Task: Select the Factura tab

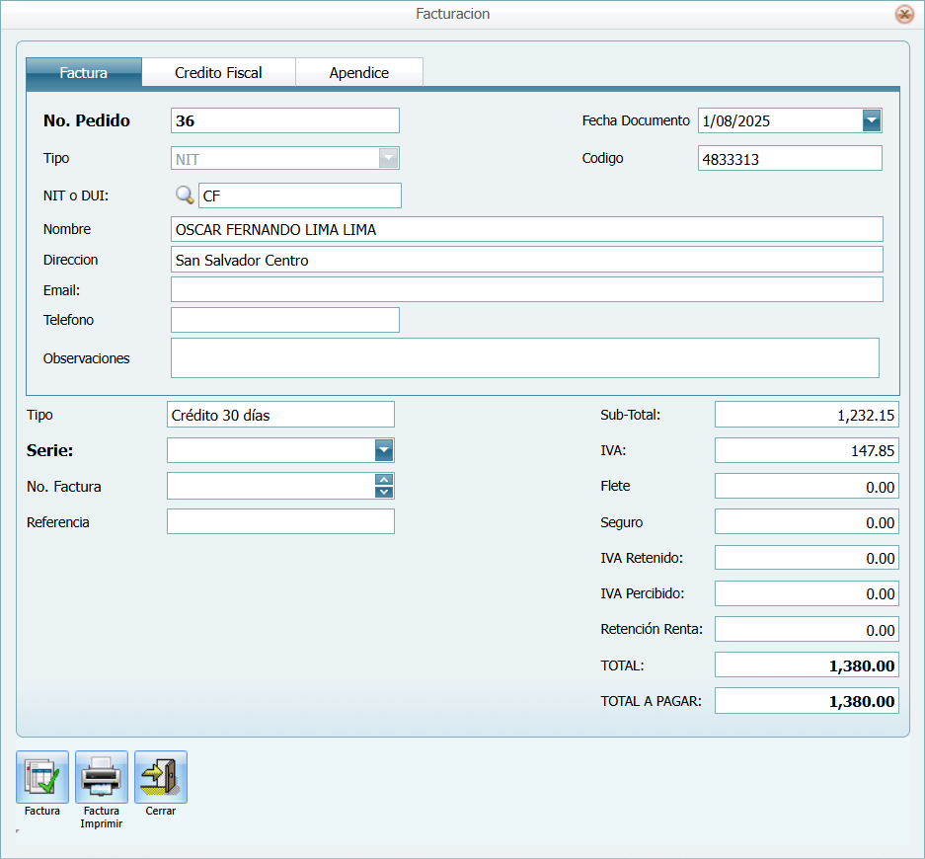Action: 84,72
